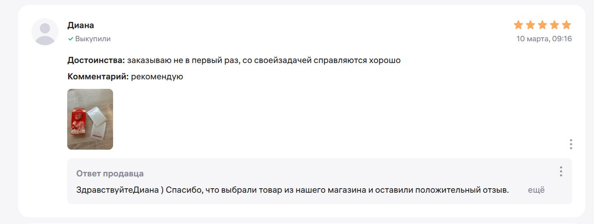Open three-dot menu for Диана's review
Image resolution: width=594 pixels, height=224 pixels.
tap(571, 144)
